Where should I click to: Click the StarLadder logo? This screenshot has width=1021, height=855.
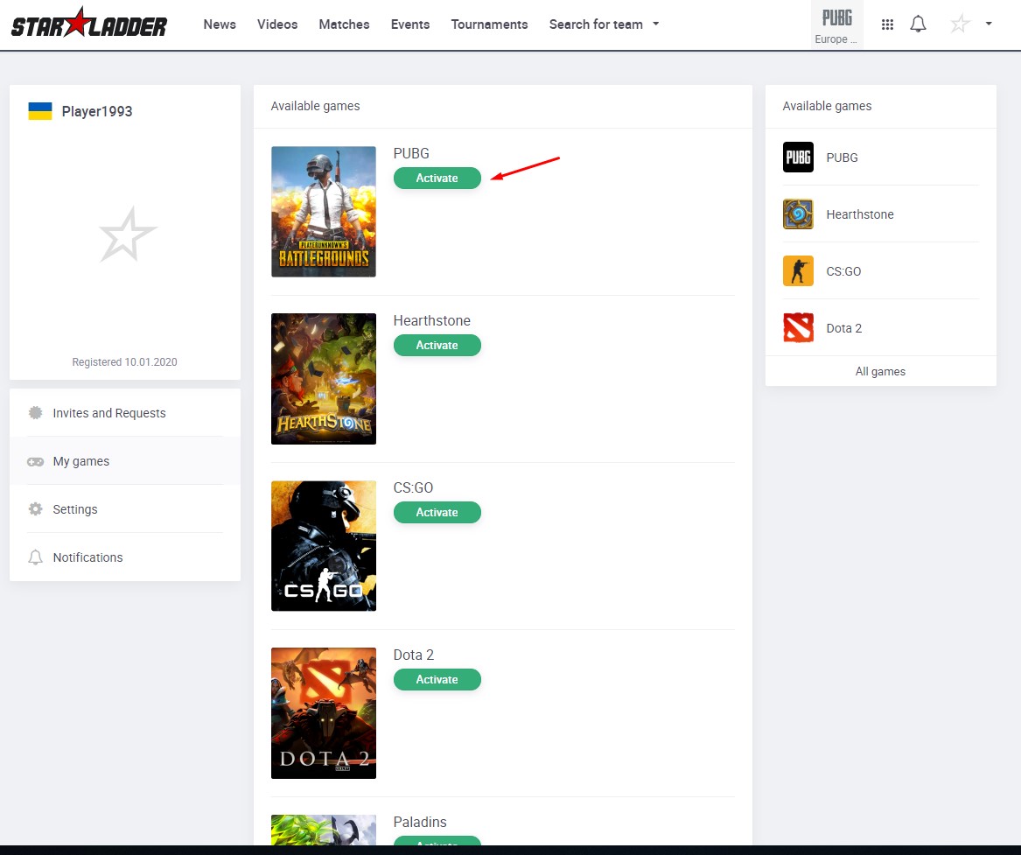(88, 25)
